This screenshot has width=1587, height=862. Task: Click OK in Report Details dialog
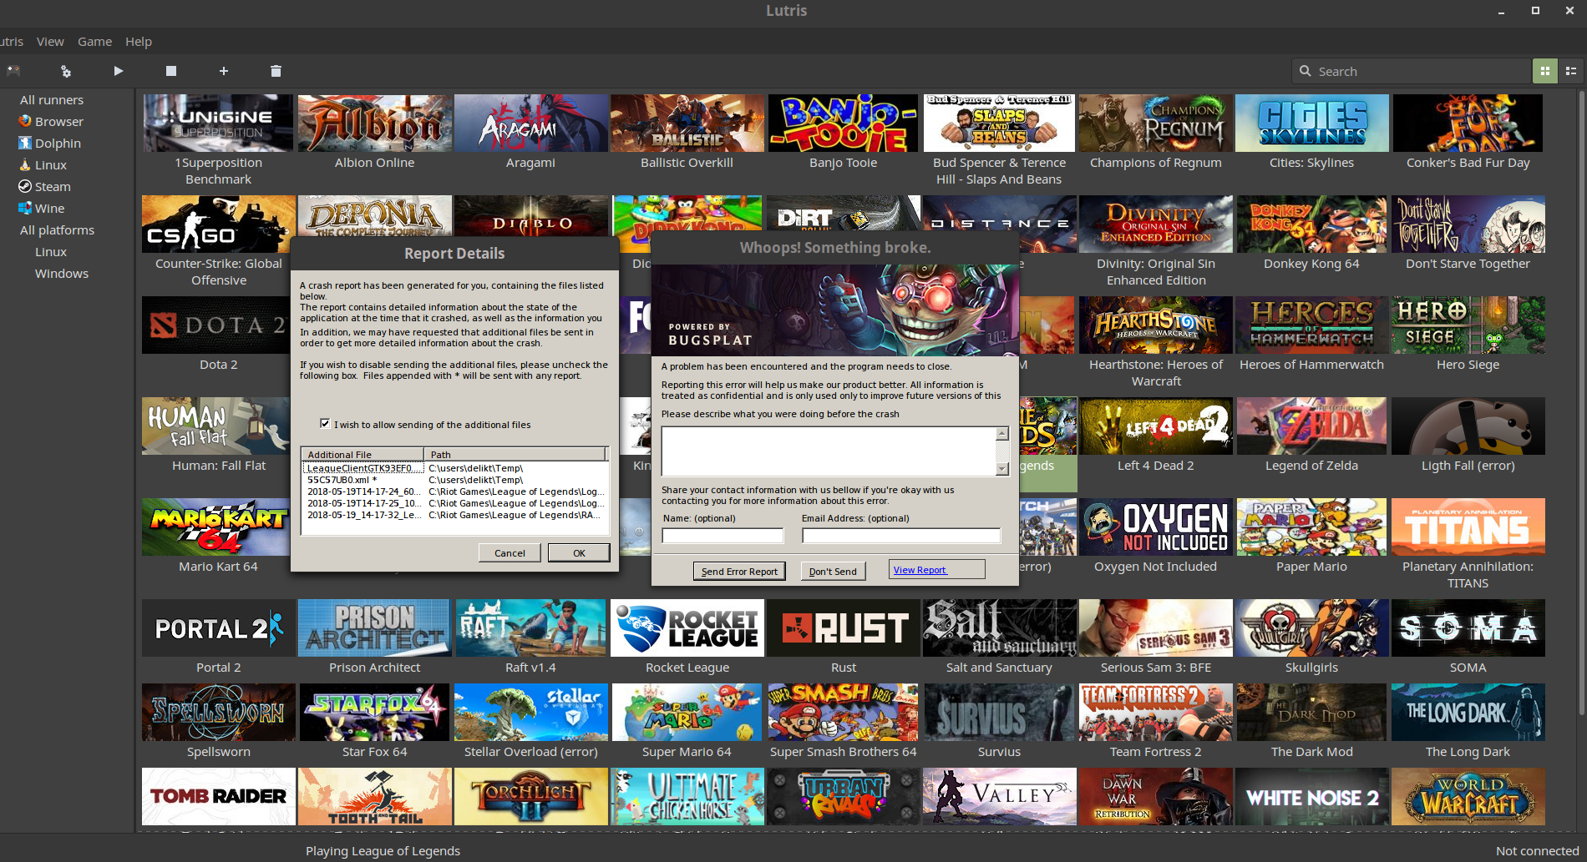579,553
